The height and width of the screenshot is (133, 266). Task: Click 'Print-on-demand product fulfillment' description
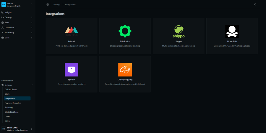[72, 46]
